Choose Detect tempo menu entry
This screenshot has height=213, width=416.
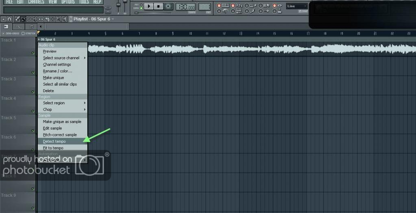coord(63,142)
